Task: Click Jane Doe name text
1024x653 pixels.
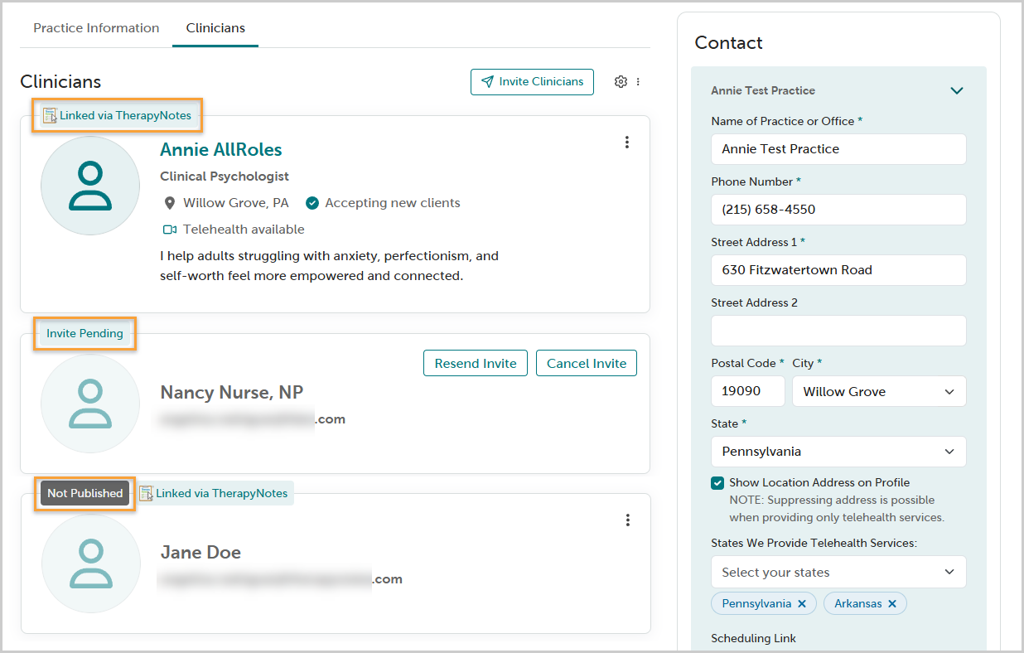Action: point(200,553)
